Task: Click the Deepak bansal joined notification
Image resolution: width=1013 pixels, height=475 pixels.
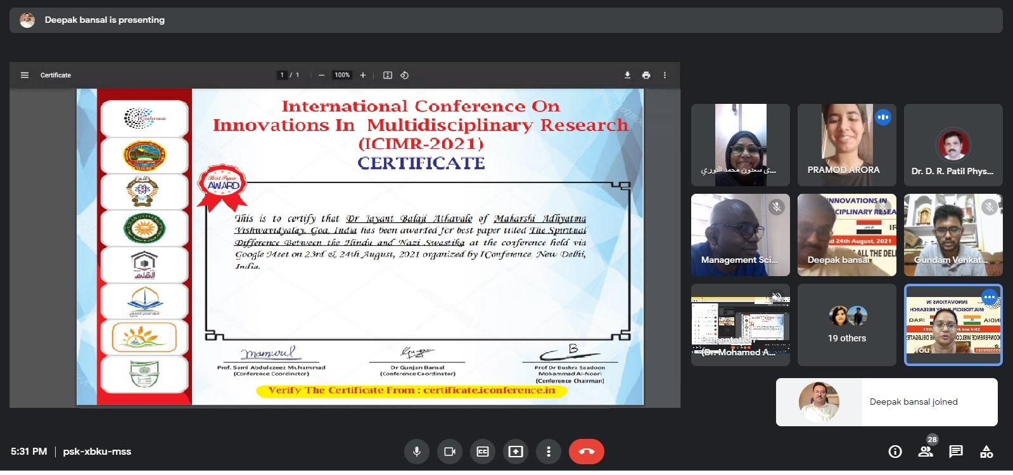Action: pyautogui.click(x=887, y=402)
